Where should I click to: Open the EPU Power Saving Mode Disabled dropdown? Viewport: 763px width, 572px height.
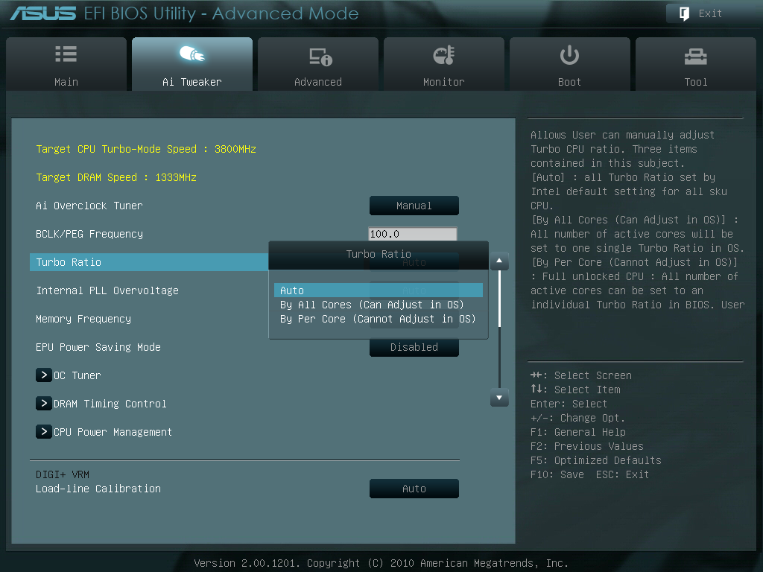tap(414, 347)
